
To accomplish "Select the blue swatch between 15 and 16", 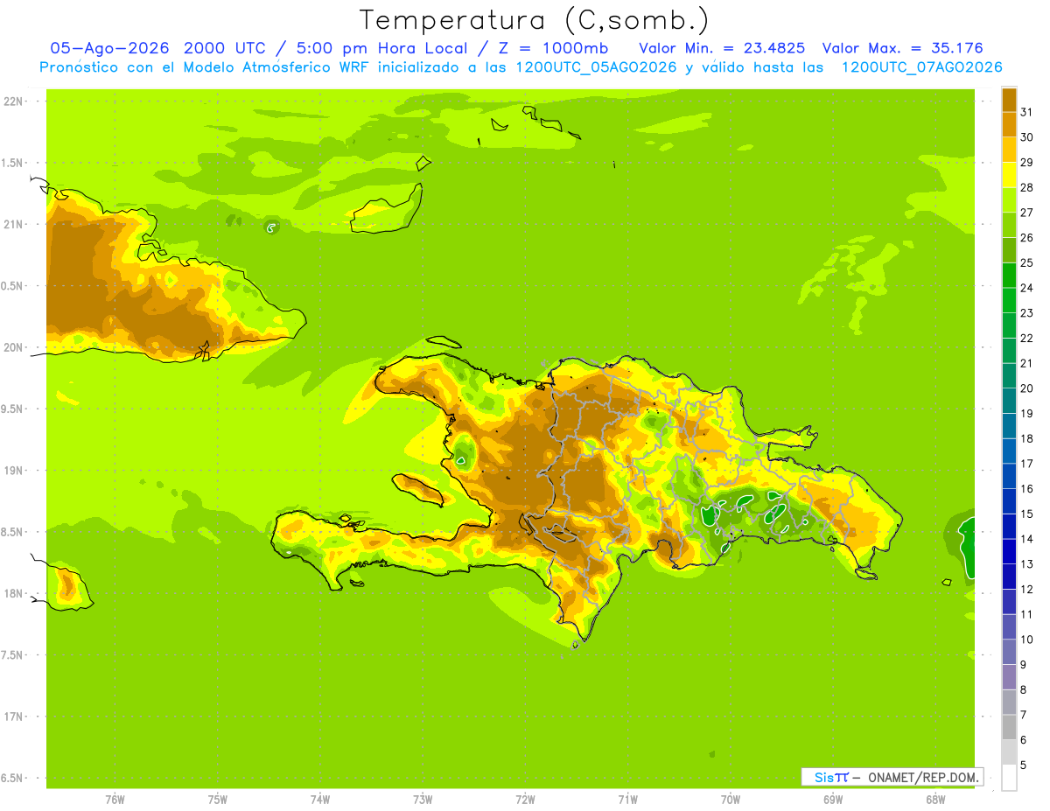I will pyautogui.click(x=1010, y=501).
